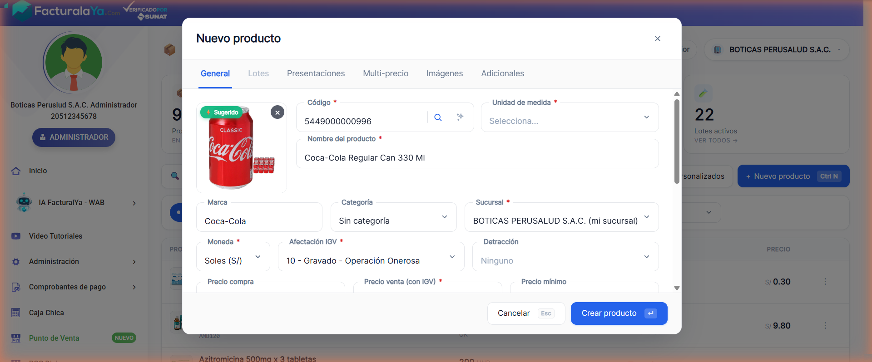Click the scrollbar down arrow in dialog

(677, 288)
